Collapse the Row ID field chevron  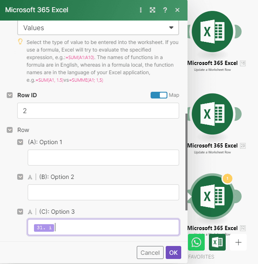[x=10, y=95]
